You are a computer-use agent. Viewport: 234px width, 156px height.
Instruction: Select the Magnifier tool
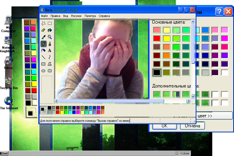click(50, 37)
